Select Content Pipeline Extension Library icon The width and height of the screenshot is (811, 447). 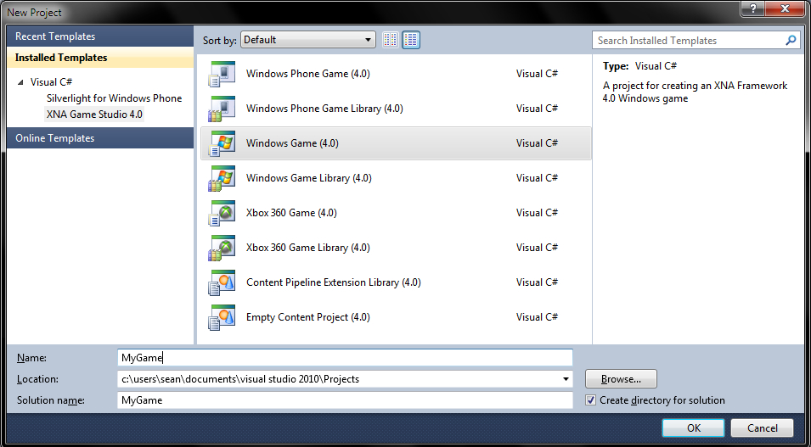[x=222, y=283]
